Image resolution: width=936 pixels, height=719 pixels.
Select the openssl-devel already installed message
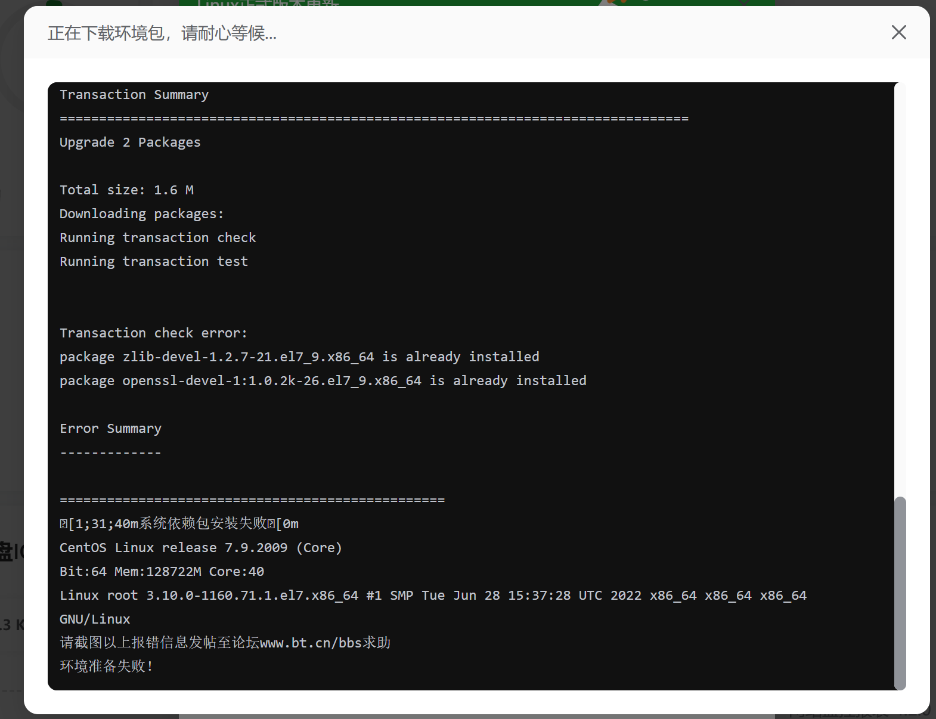(x=322, y=380)
